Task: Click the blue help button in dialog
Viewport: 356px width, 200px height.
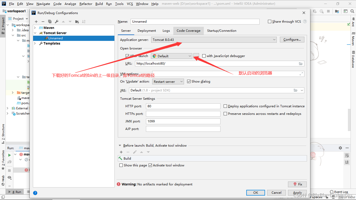Action: (35, 193)
